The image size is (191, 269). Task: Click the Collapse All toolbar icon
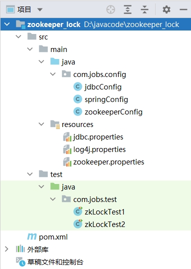[x=145, y=9]
